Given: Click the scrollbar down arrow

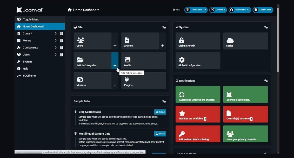Looking at the screenshot, I should (x=278, y=152).
